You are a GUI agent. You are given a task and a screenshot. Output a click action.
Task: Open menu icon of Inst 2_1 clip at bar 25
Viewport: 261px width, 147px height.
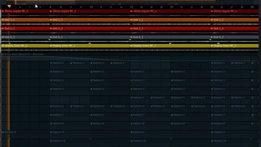212,29
